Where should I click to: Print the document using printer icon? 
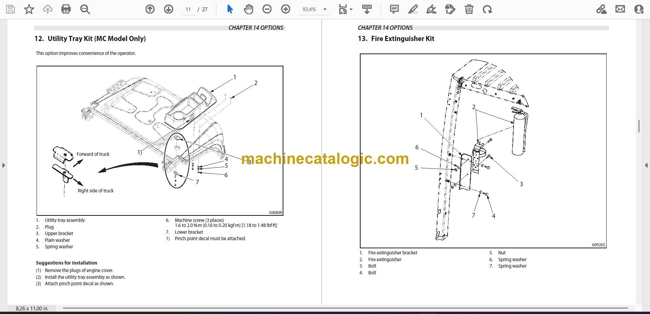[x=66, y=9]
